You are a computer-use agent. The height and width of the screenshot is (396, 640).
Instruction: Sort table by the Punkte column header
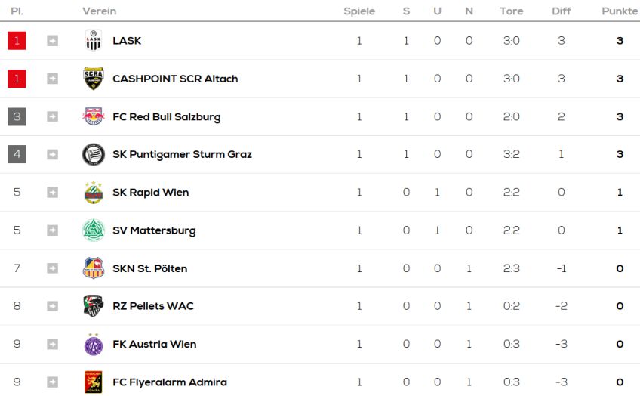[620, 11]
